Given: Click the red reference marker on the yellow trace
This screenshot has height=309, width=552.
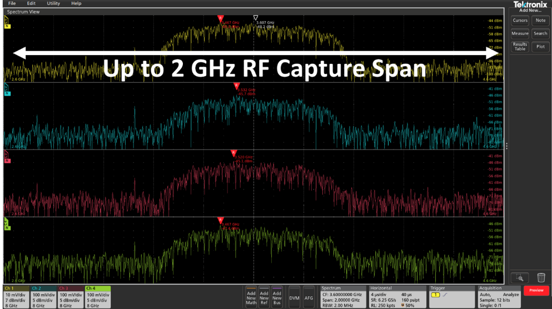Looking at the screenshot, I should [x=221, y=18].
